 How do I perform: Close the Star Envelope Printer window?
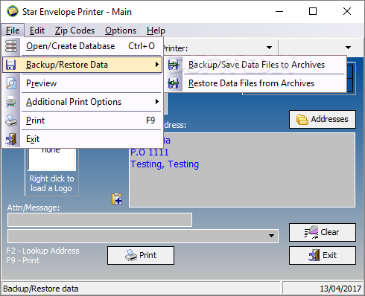pyautogui.click(x=347, y=11)
